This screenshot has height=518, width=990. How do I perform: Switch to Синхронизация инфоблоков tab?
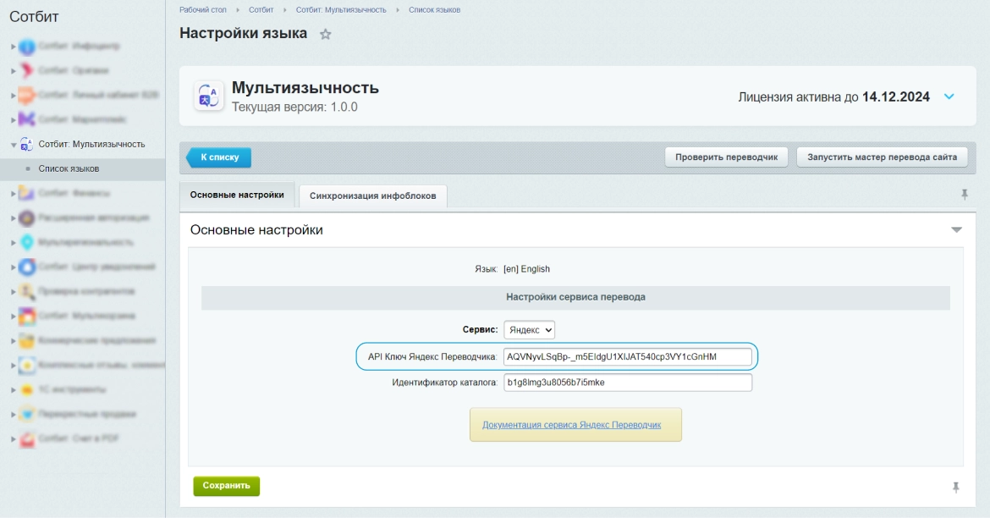point(372,196)
